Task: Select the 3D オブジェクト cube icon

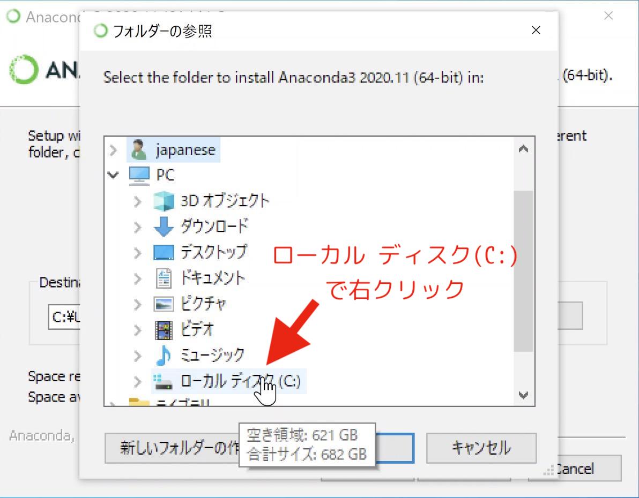Action: coord(164,201)
